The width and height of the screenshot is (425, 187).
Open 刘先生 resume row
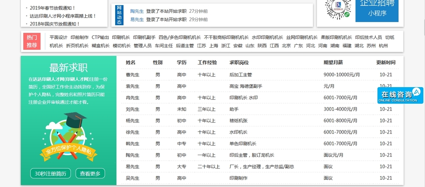pos(260,109)
